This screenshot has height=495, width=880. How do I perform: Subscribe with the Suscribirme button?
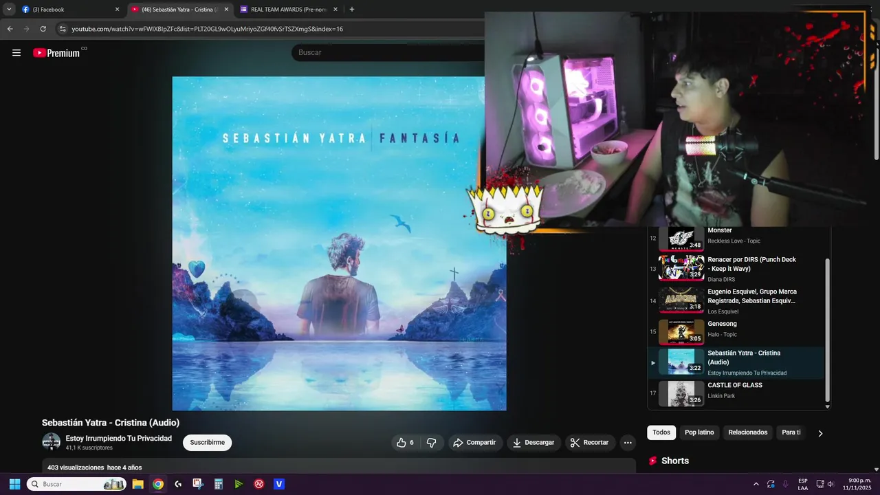(207, 443)
